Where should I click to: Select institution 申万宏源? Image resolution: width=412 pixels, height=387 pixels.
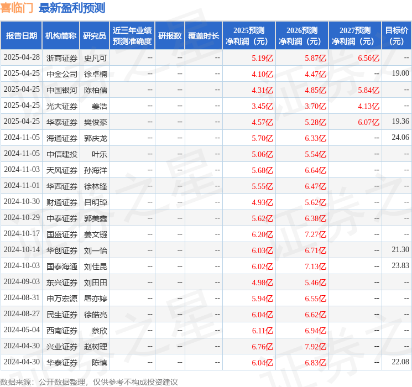pos(62,299)
